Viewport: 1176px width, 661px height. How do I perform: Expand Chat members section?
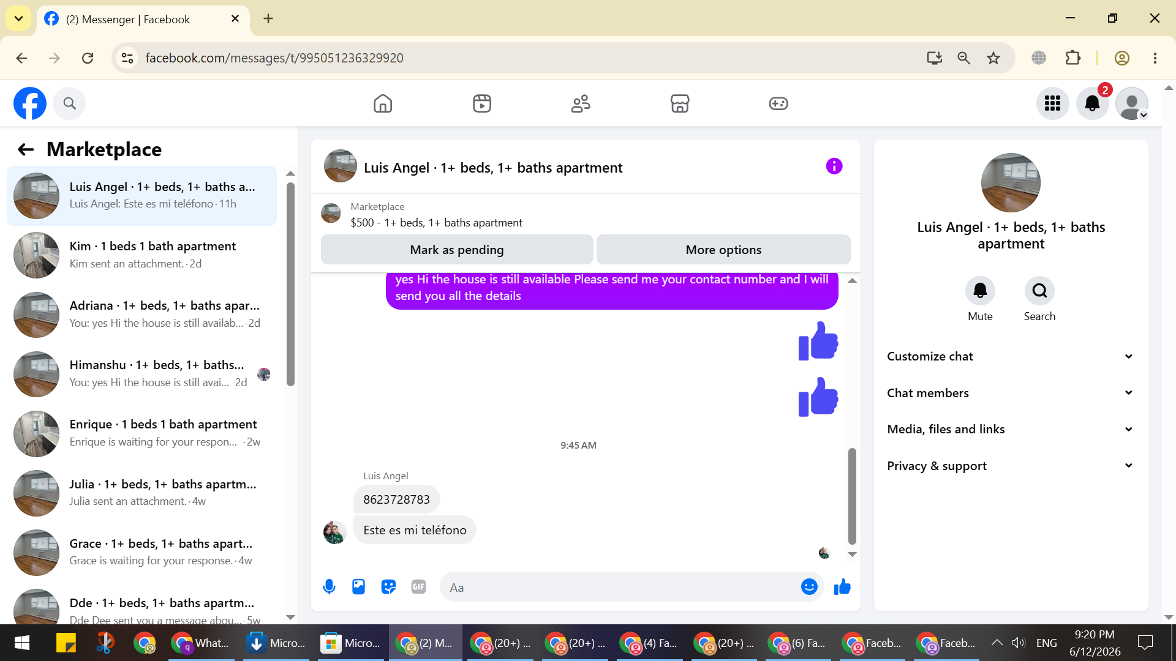[x=1011, y=393]
